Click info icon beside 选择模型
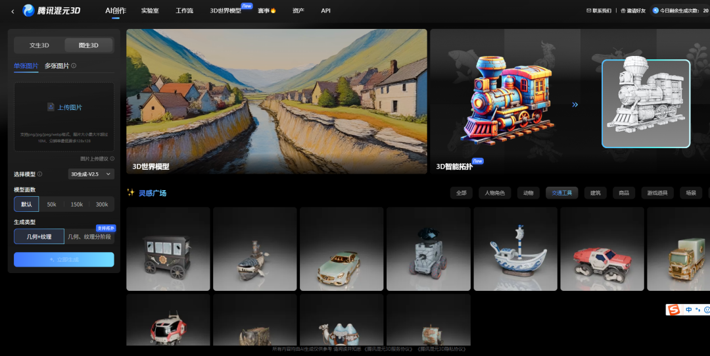This screenshot has height=356, width=710. coord(40,174)
